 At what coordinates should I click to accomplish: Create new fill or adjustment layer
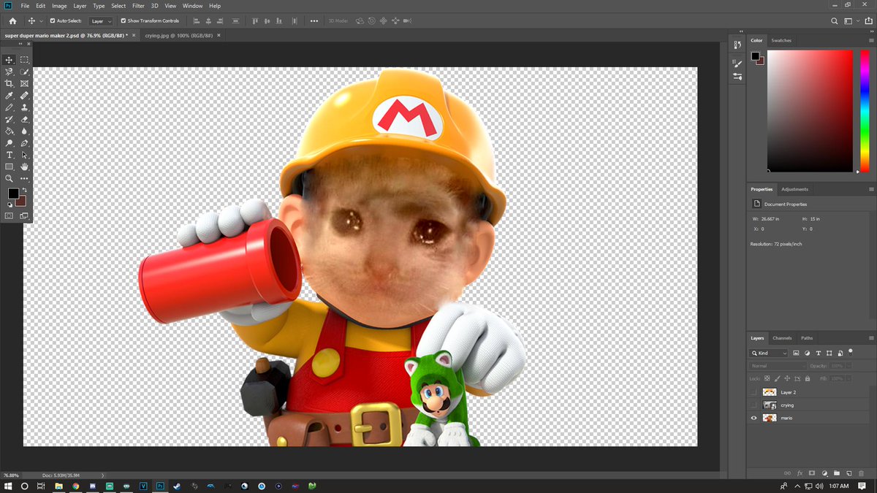tap(824, 473)
